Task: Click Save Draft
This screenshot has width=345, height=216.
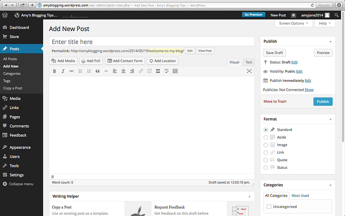Action: [x=274, y=53]
